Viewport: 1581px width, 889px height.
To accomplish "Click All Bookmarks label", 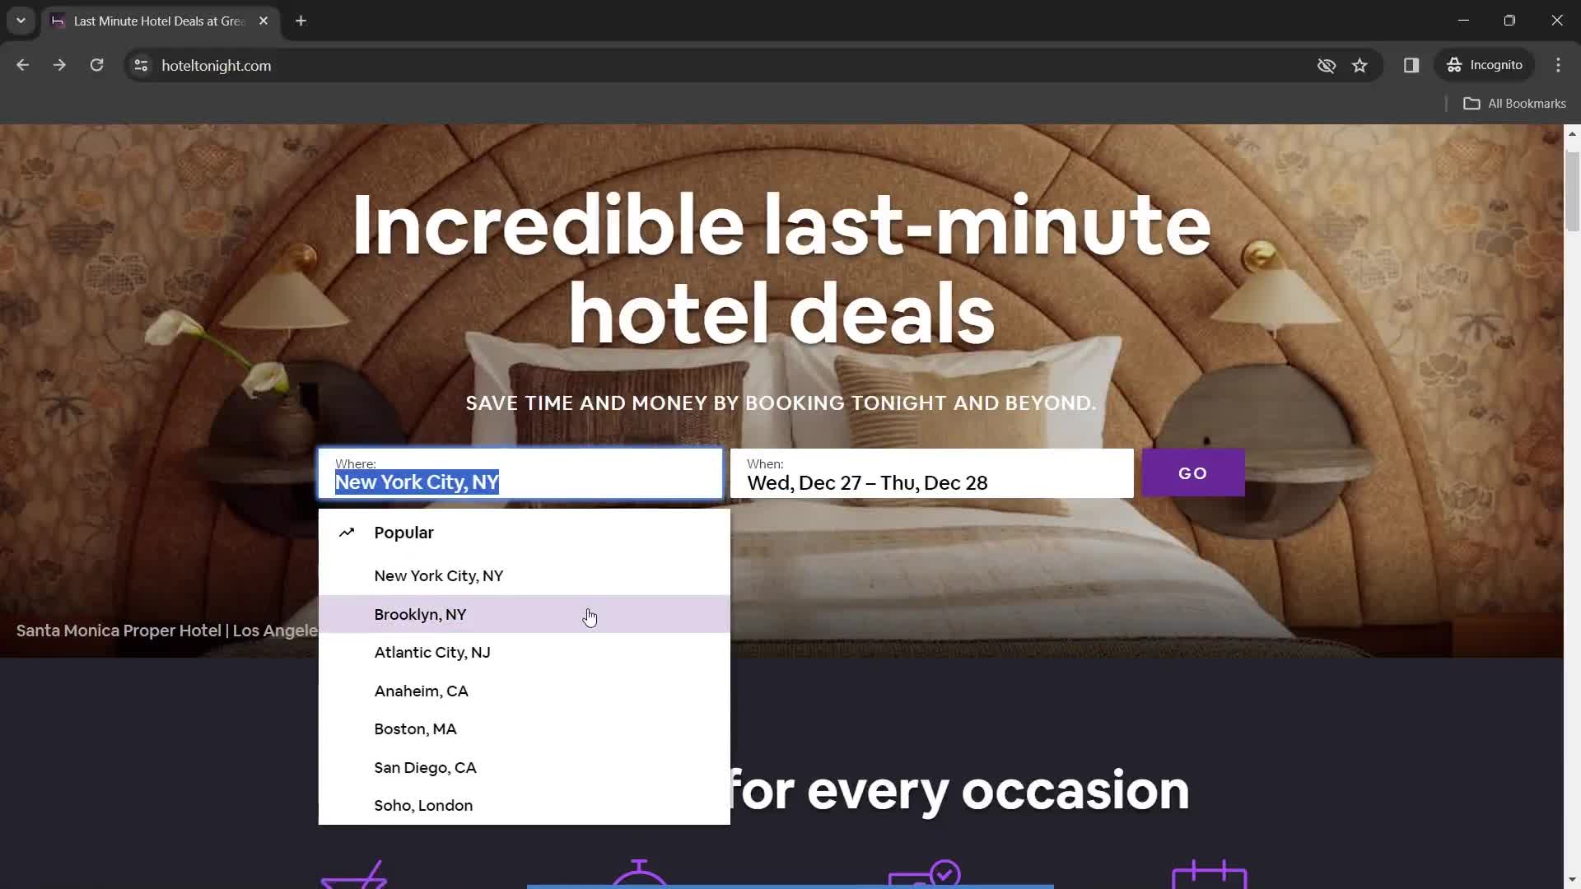I will 1527,102.
